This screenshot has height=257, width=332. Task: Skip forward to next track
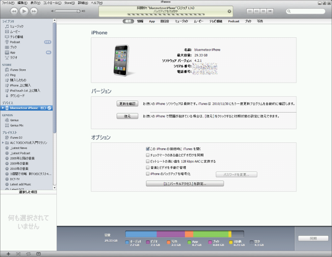point(34,11)
